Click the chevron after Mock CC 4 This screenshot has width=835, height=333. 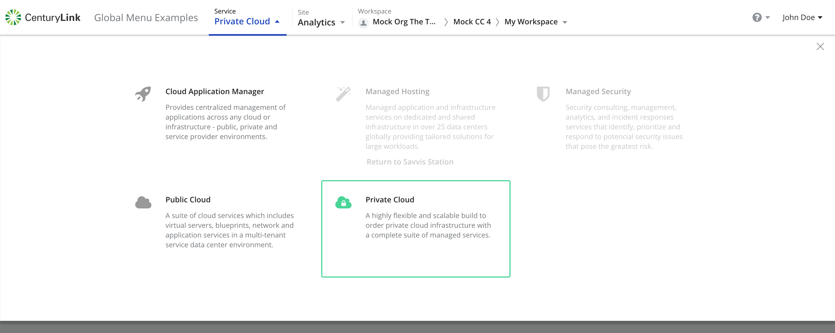point(498,22)
